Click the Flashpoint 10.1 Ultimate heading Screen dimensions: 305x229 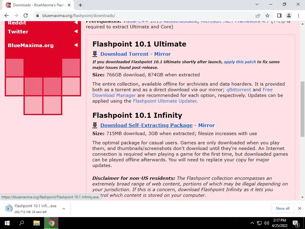point(139,44)
